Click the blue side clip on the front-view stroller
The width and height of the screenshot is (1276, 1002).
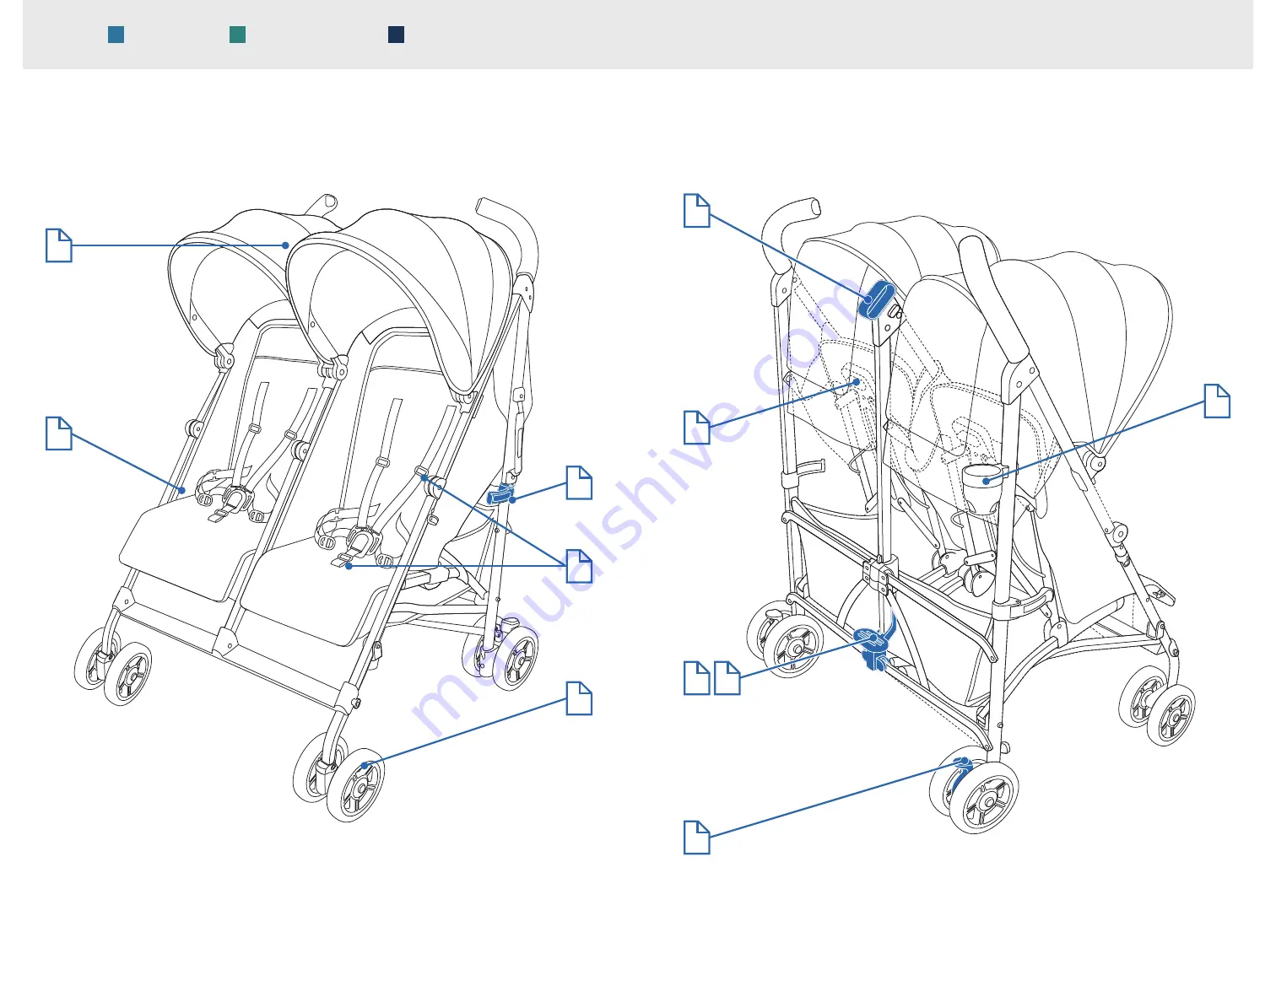[502, 494]
